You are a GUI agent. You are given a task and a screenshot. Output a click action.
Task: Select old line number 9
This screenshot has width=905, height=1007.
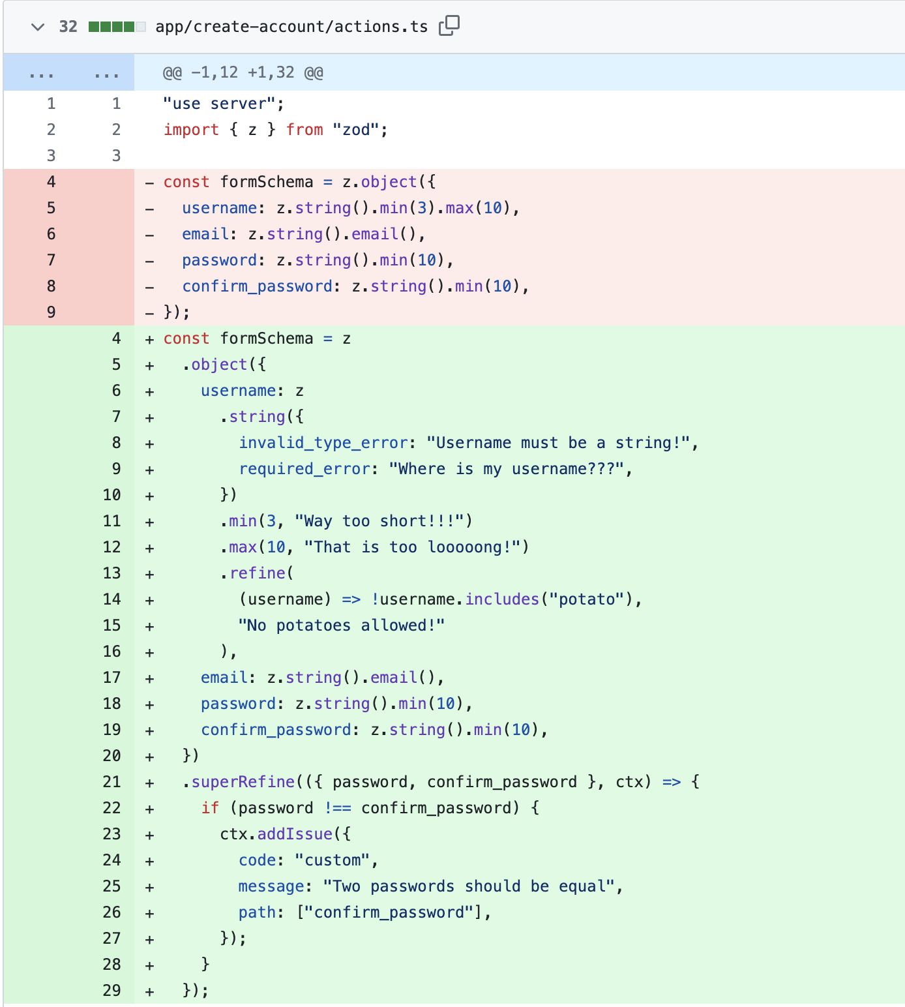(51, 312)
